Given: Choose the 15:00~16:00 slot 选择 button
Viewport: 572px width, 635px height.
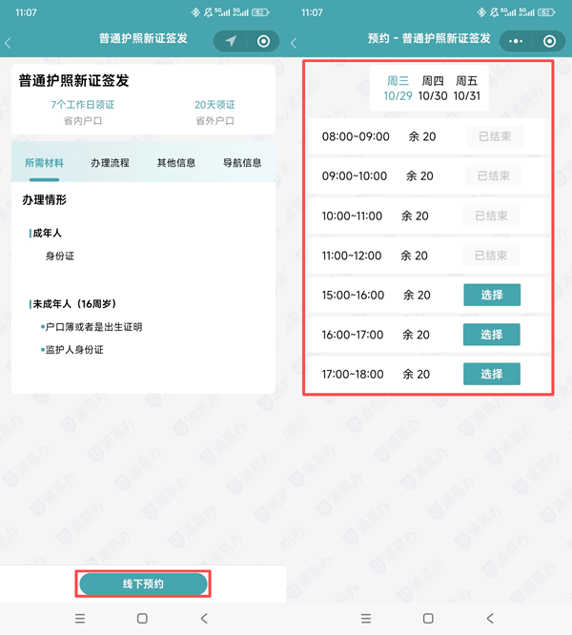Looking at the screenshot, I should point(492,295).
